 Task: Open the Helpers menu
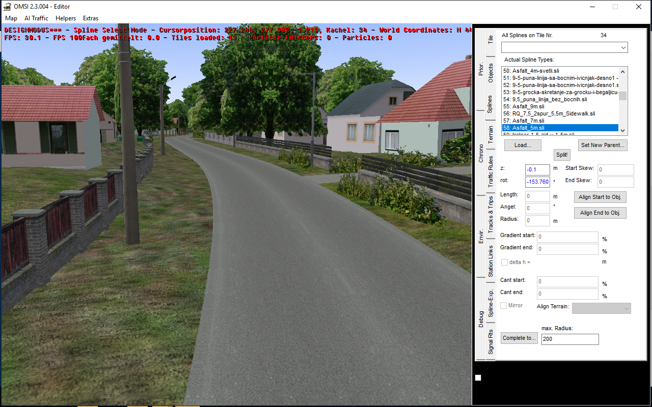pyautogui.click(x=66, y=18)
